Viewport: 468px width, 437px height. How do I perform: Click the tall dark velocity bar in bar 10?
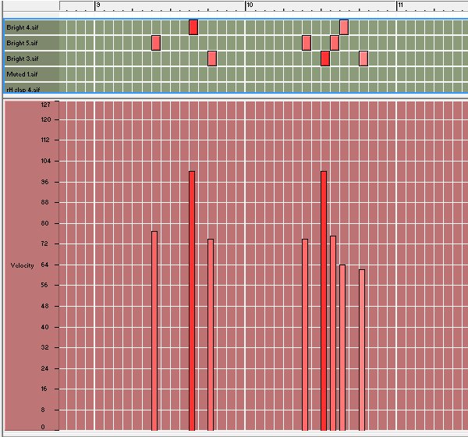tap(324, 300)
